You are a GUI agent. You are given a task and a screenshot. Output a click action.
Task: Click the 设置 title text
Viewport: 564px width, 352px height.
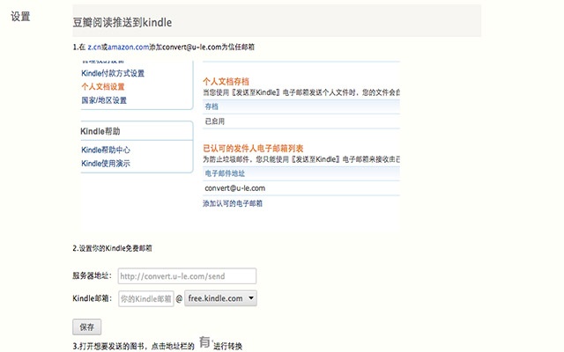(20, 16)
